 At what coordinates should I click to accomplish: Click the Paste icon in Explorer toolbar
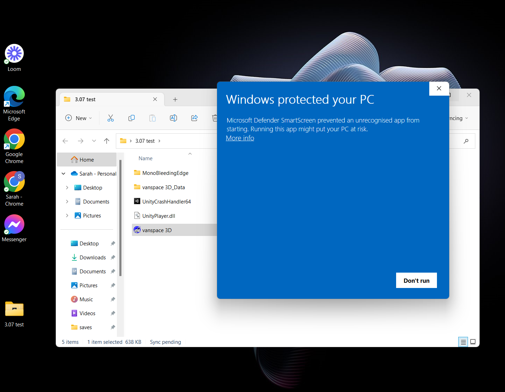coord(153,118)
